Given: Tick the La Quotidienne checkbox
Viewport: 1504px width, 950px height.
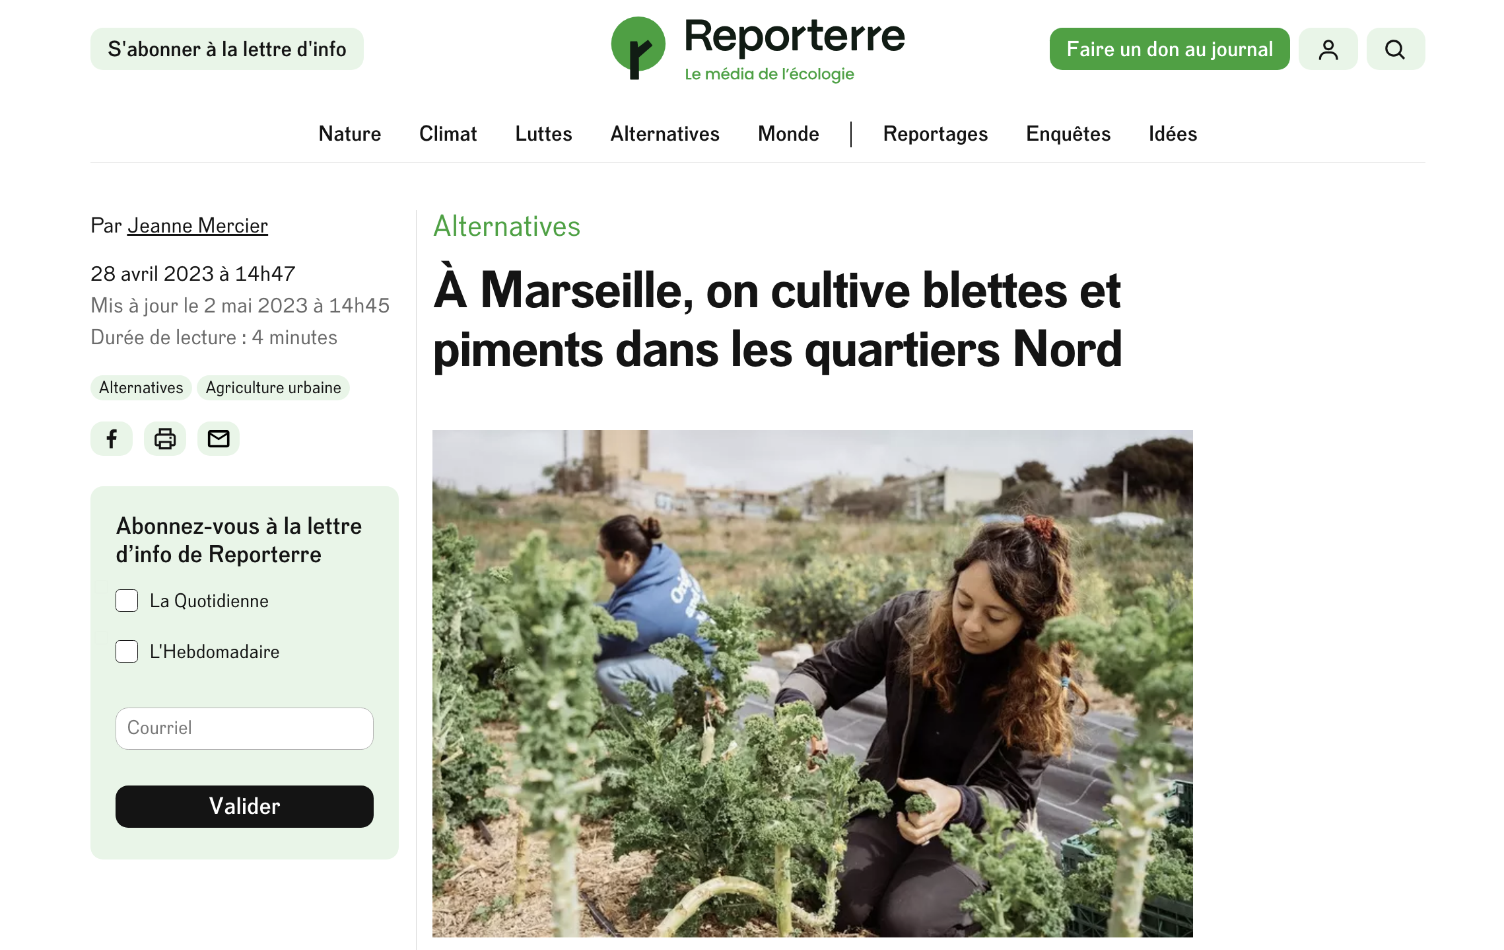Looking at the screenshot, I should pyautogui.click(x=127, y=601).
